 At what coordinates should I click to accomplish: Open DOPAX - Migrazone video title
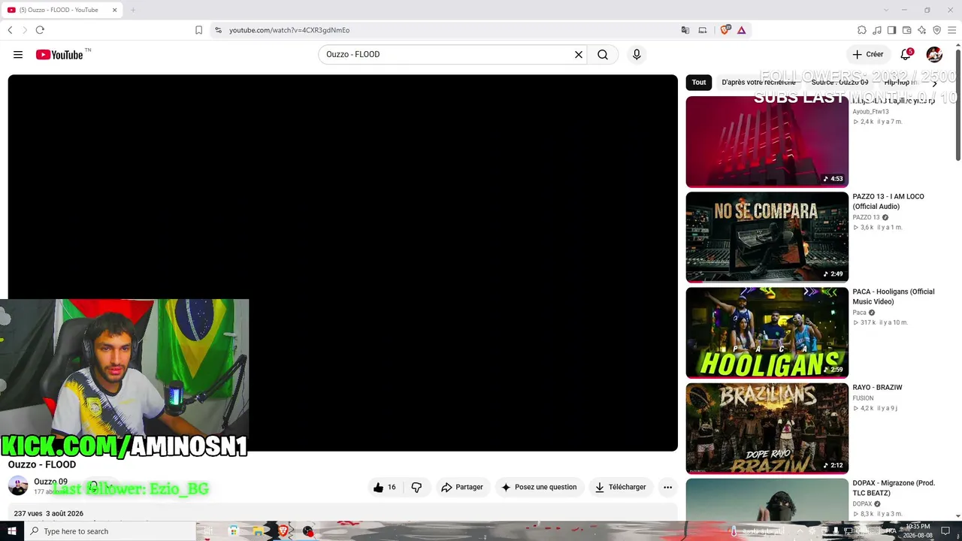[894, 488]
